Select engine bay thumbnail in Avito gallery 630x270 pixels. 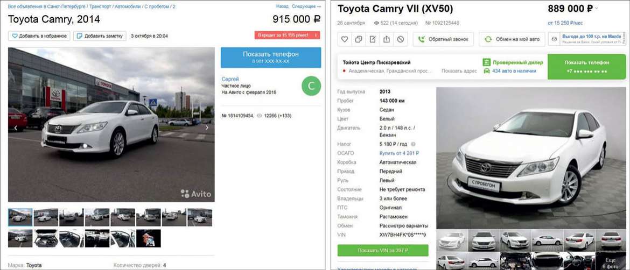point(46,238)
